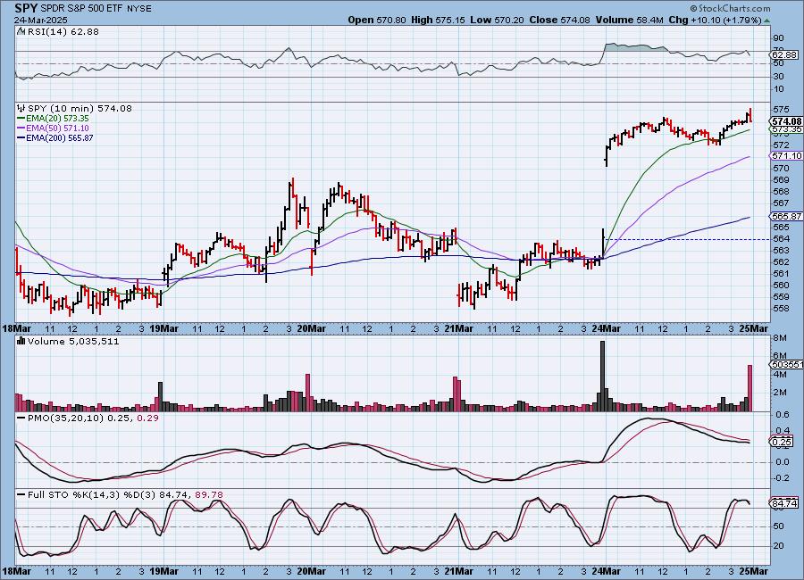Click 21Mar on the bottom Stochastic date axis
The width and height of the screenshot is (804, 580).
pos(459,571)
